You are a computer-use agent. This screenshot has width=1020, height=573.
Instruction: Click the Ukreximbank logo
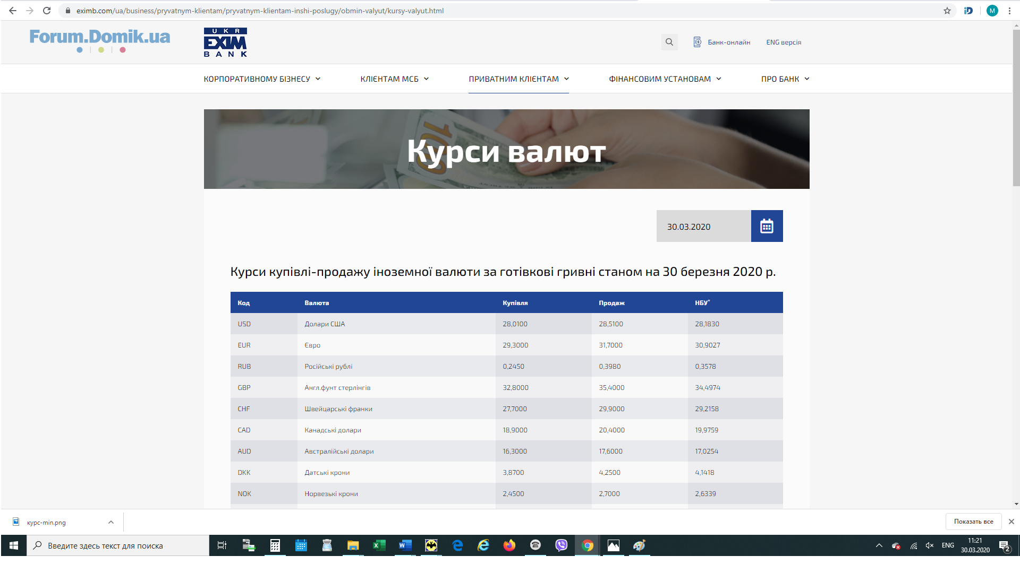225,42
